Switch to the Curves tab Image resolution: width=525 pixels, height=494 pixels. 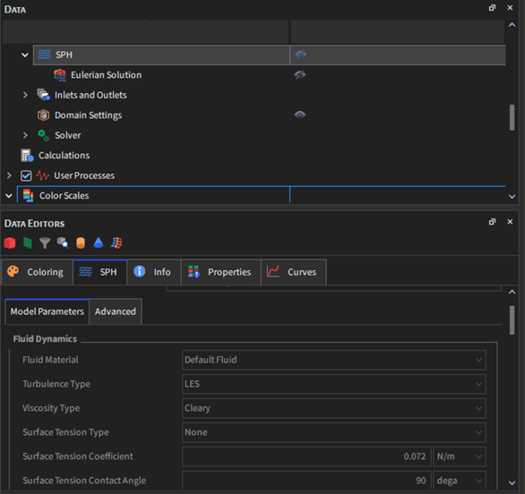[293, 272]
